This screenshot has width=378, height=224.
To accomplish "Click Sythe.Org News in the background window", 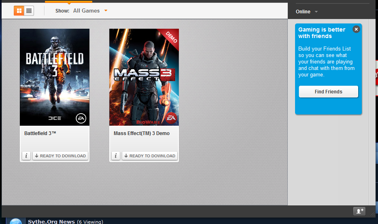I will point(51,222).
